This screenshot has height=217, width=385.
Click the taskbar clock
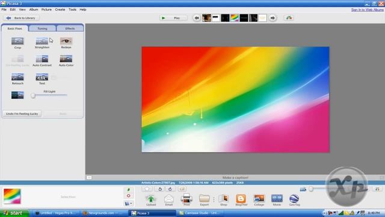pyautogui.click(x=374, y=213)
